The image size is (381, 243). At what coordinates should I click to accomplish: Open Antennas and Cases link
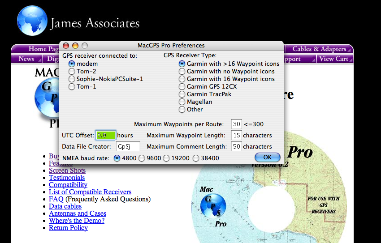pyautogui.click(x=78, y=213)
